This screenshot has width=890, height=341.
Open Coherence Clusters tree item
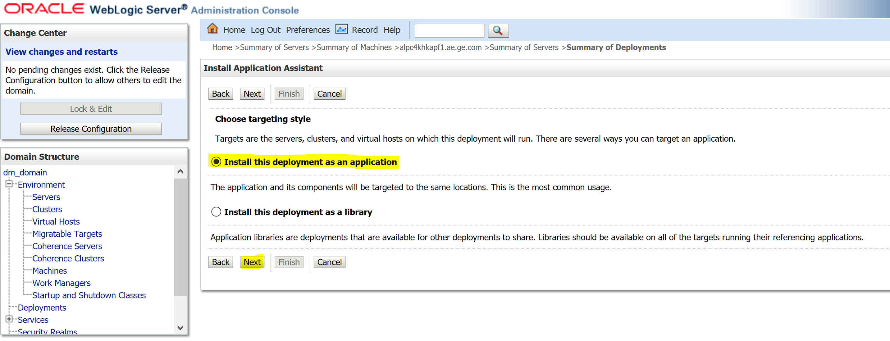click(x=68, y=258)
